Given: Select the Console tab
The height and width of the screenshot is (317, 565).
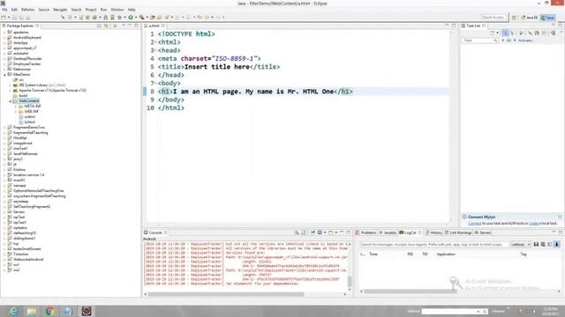Looking at the screenshot, I should coord(155,232).
